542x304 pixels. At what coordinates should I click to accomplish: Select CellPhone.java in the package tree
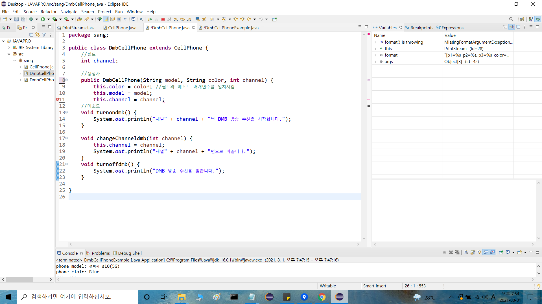[41, 67]
